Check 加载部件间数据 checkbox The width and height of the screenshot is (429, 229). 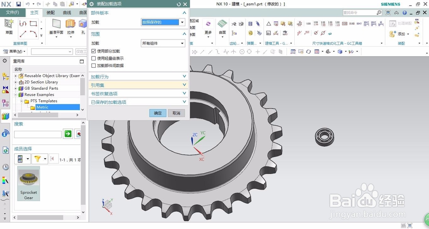click(x=94, y=66)
